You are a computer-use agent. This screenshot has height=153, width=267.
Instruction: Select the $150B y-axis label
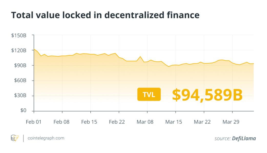[x=19, y=35]
